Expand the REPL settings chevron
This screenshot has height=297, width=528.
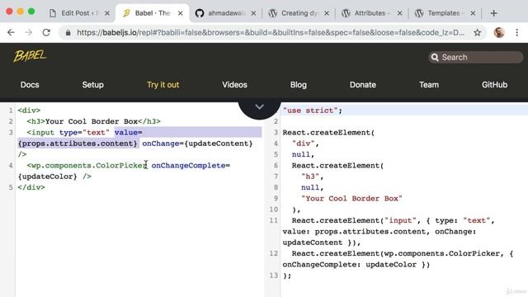point(259,107)
